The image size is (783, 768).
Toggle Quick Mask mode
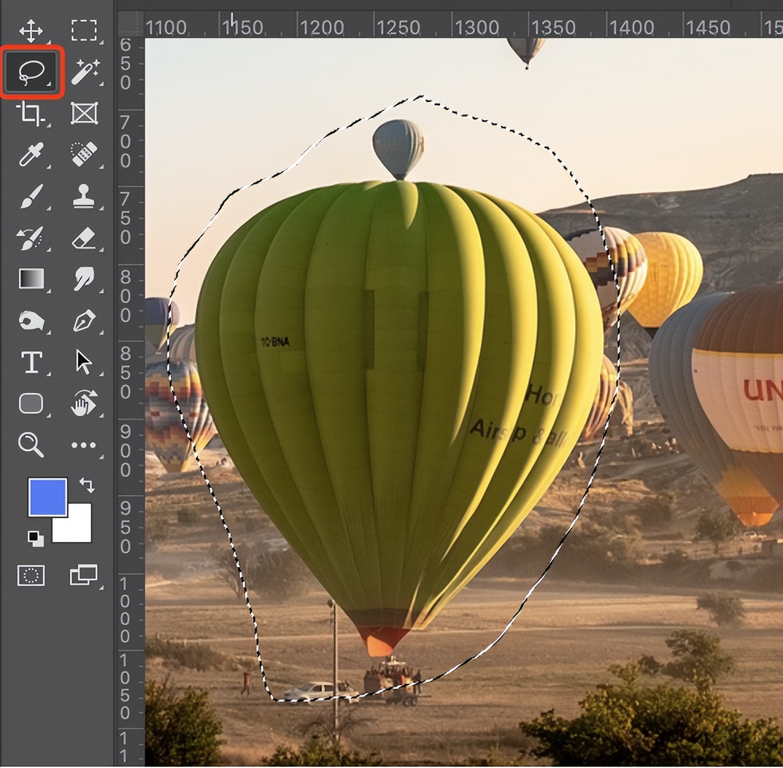tap(32, 576)
